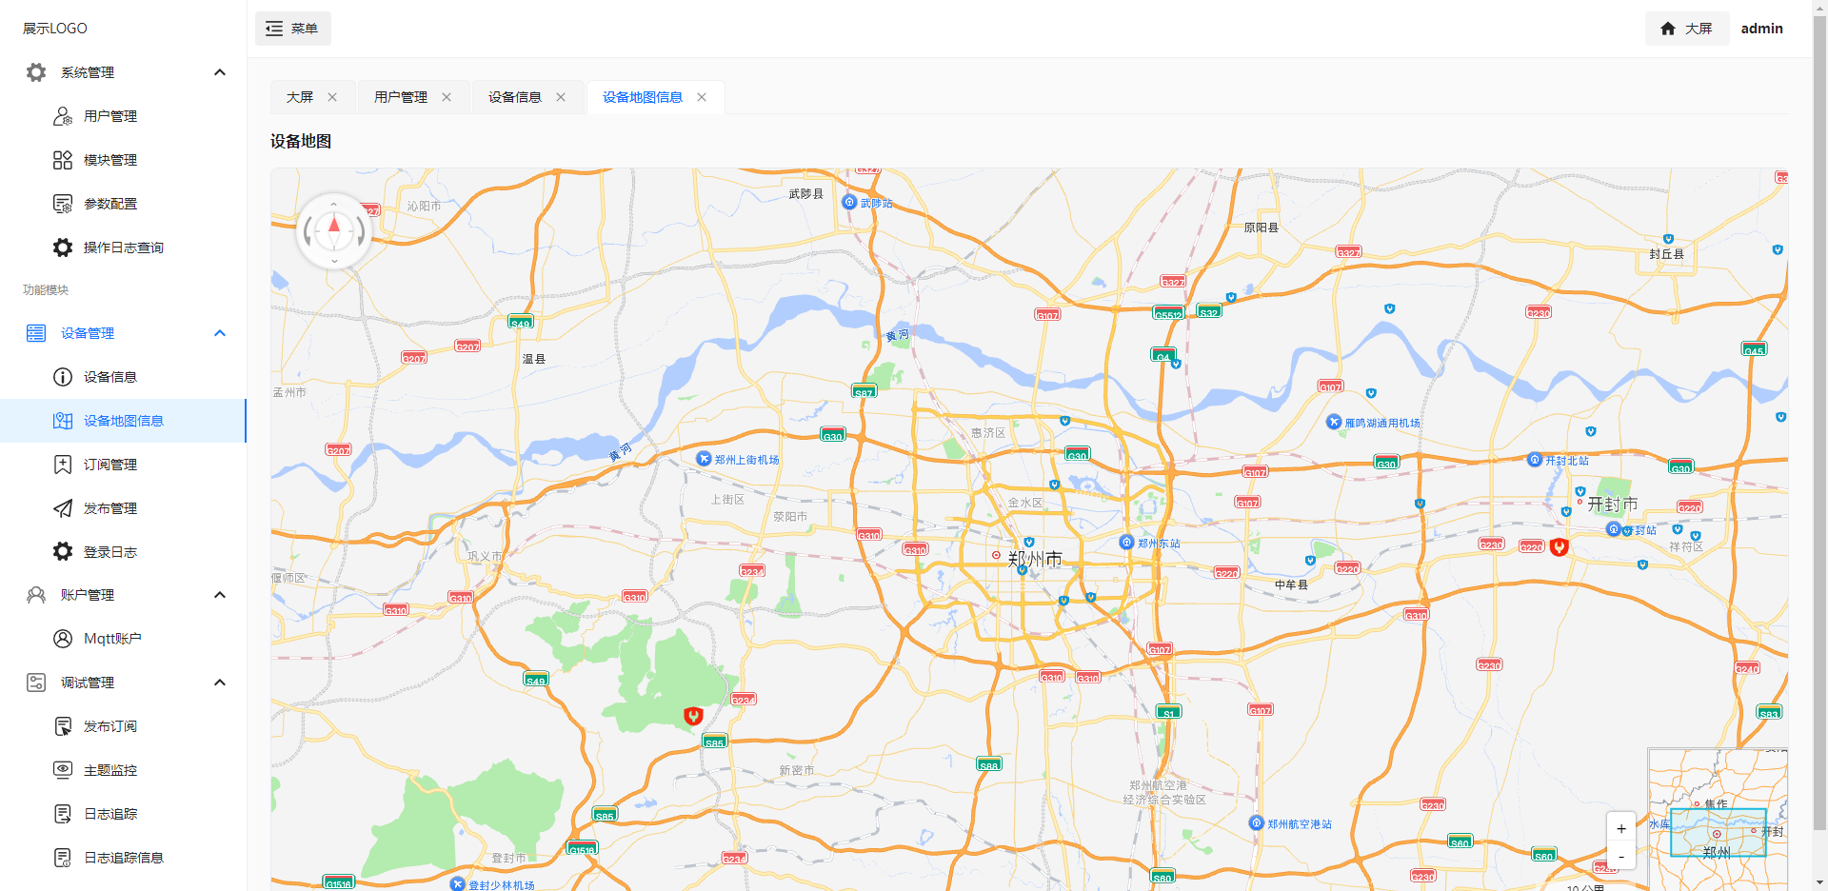
Task: Click the 操作日志查询 gear icon
Action: click(63, 247)
